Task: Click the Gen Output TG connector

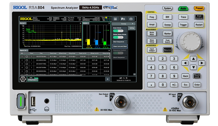Action: click(121, 102)
